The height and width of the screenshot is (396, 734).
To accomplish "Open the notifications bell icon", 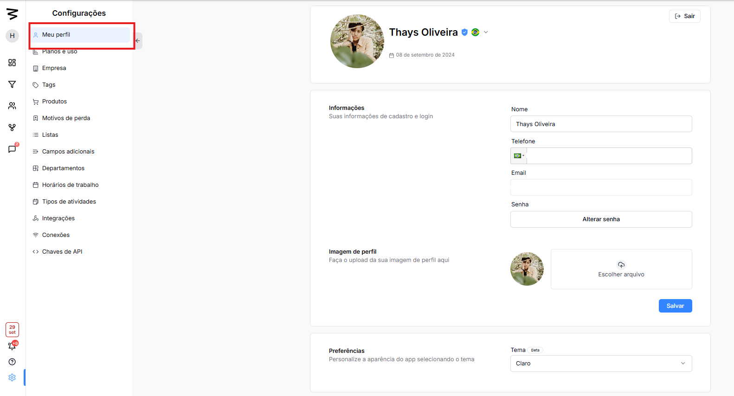I will 12,346.
